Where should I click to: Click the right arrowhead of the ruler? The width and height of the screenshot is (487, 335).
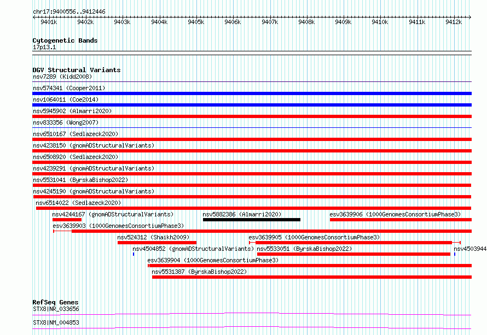coord(470,17)
